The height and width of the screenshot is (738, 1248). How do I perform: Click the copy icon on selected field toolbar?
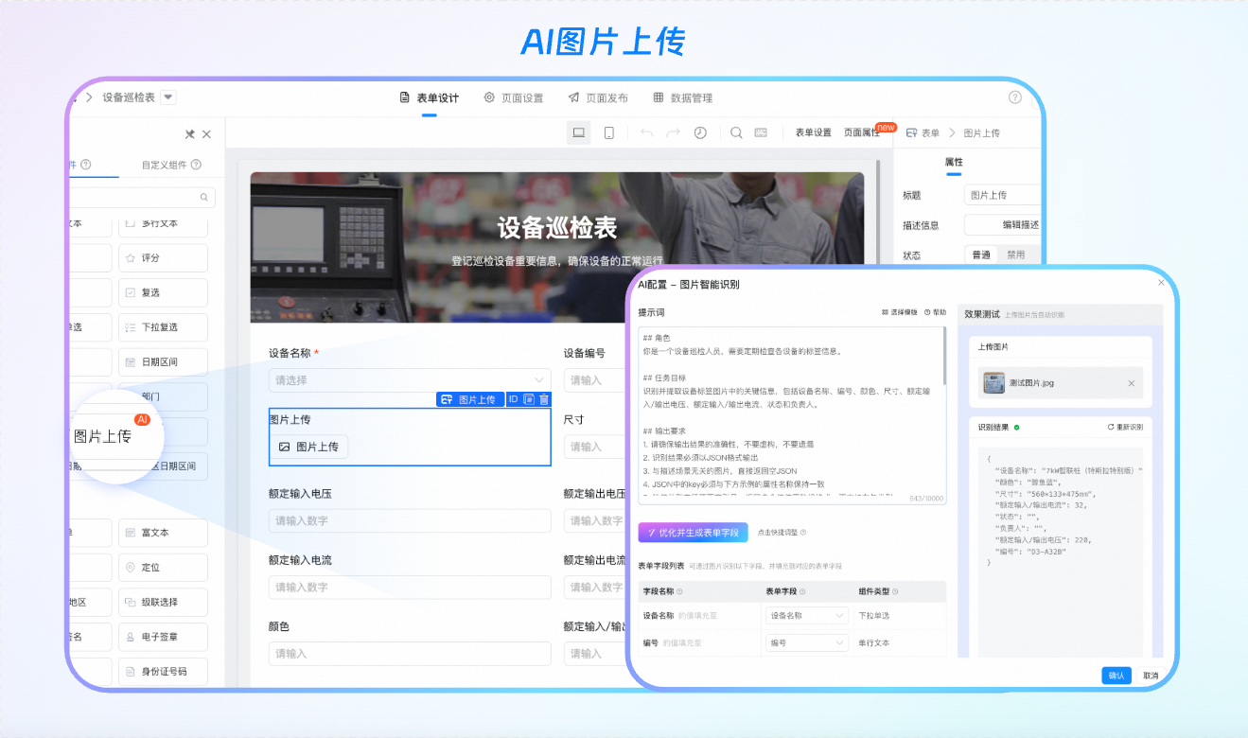(x=529, y=399)
